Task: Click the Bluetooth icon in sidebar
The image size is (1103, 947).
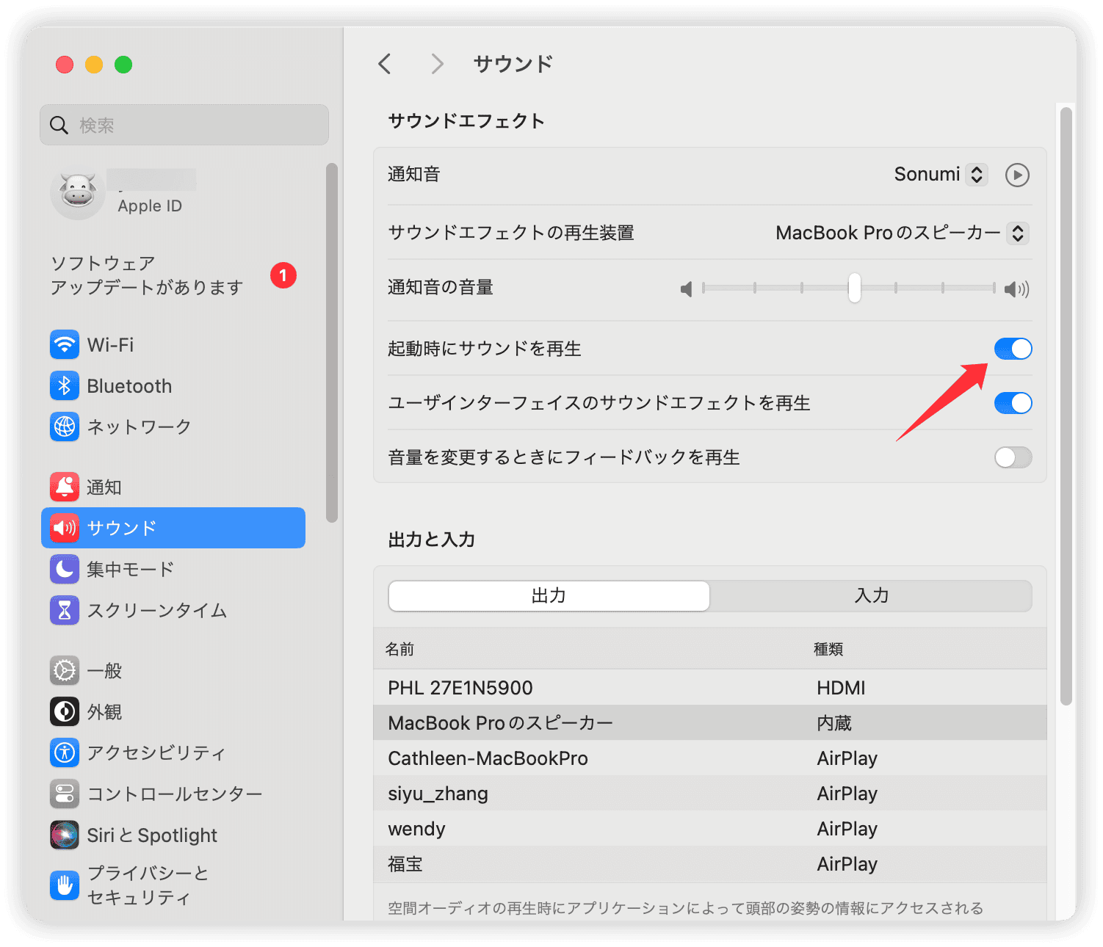Action: 65,385
